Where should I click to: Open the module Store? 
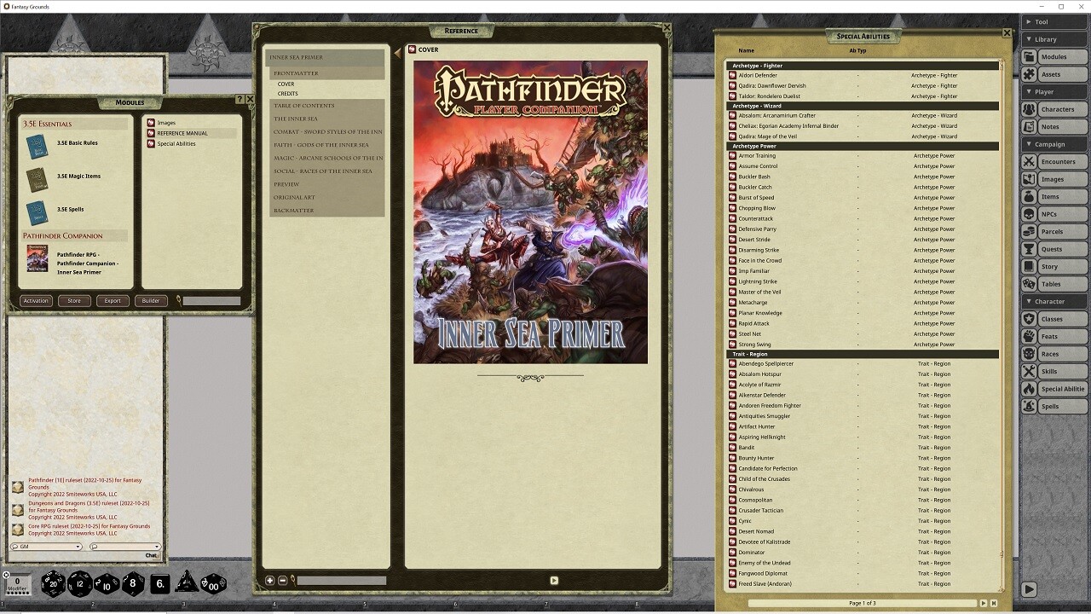click(74, 300)
